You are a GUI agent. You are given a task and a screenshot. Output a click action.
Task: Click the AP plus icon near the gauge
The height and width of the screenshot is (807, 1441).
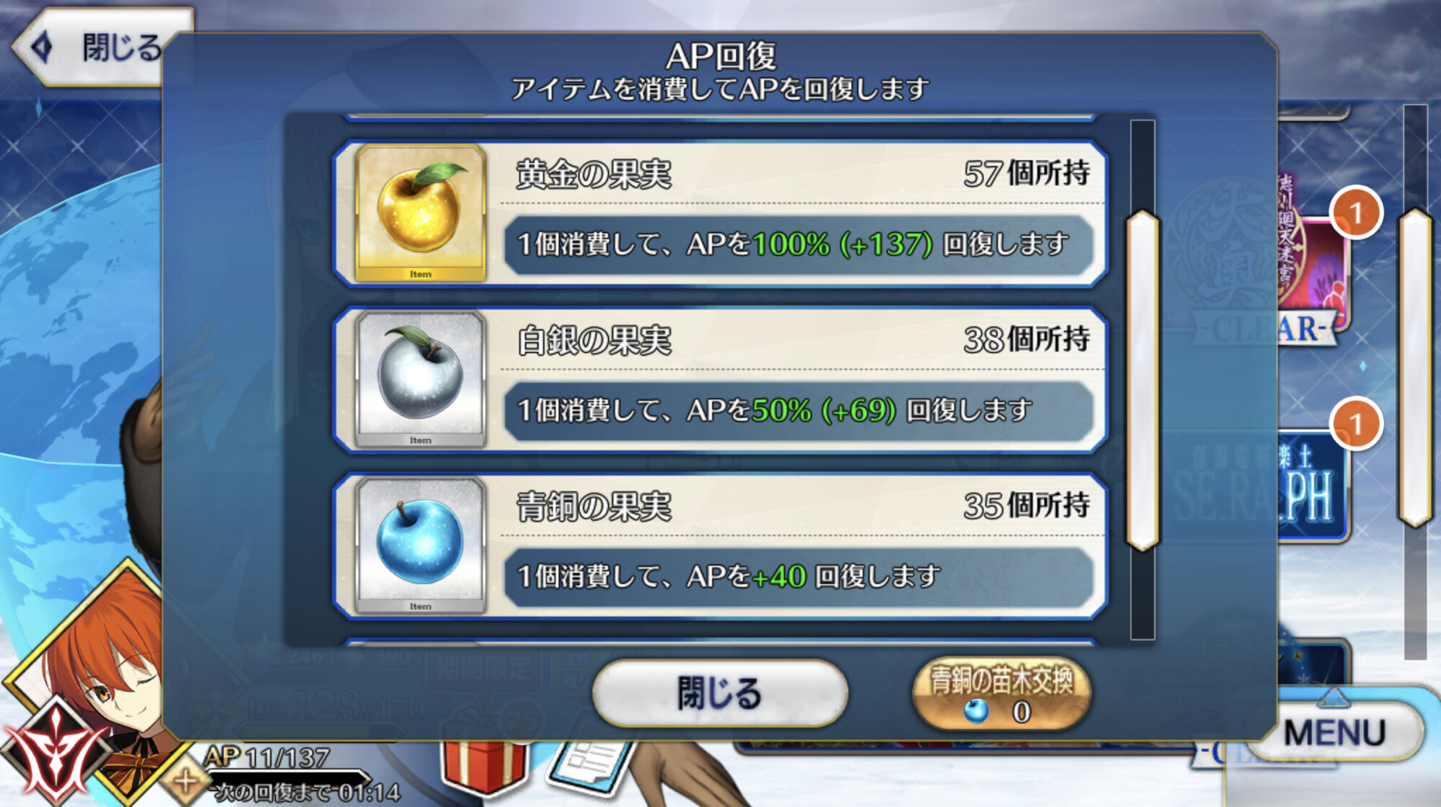point(185,780)
